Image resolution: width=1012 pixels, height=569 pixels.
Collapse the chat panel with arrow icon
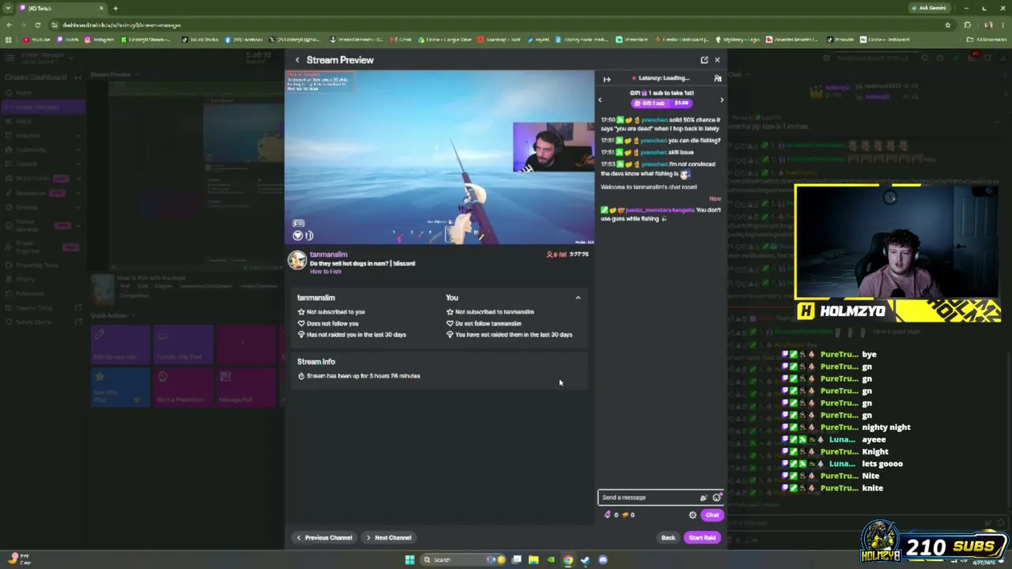click(x=606, y=78)
